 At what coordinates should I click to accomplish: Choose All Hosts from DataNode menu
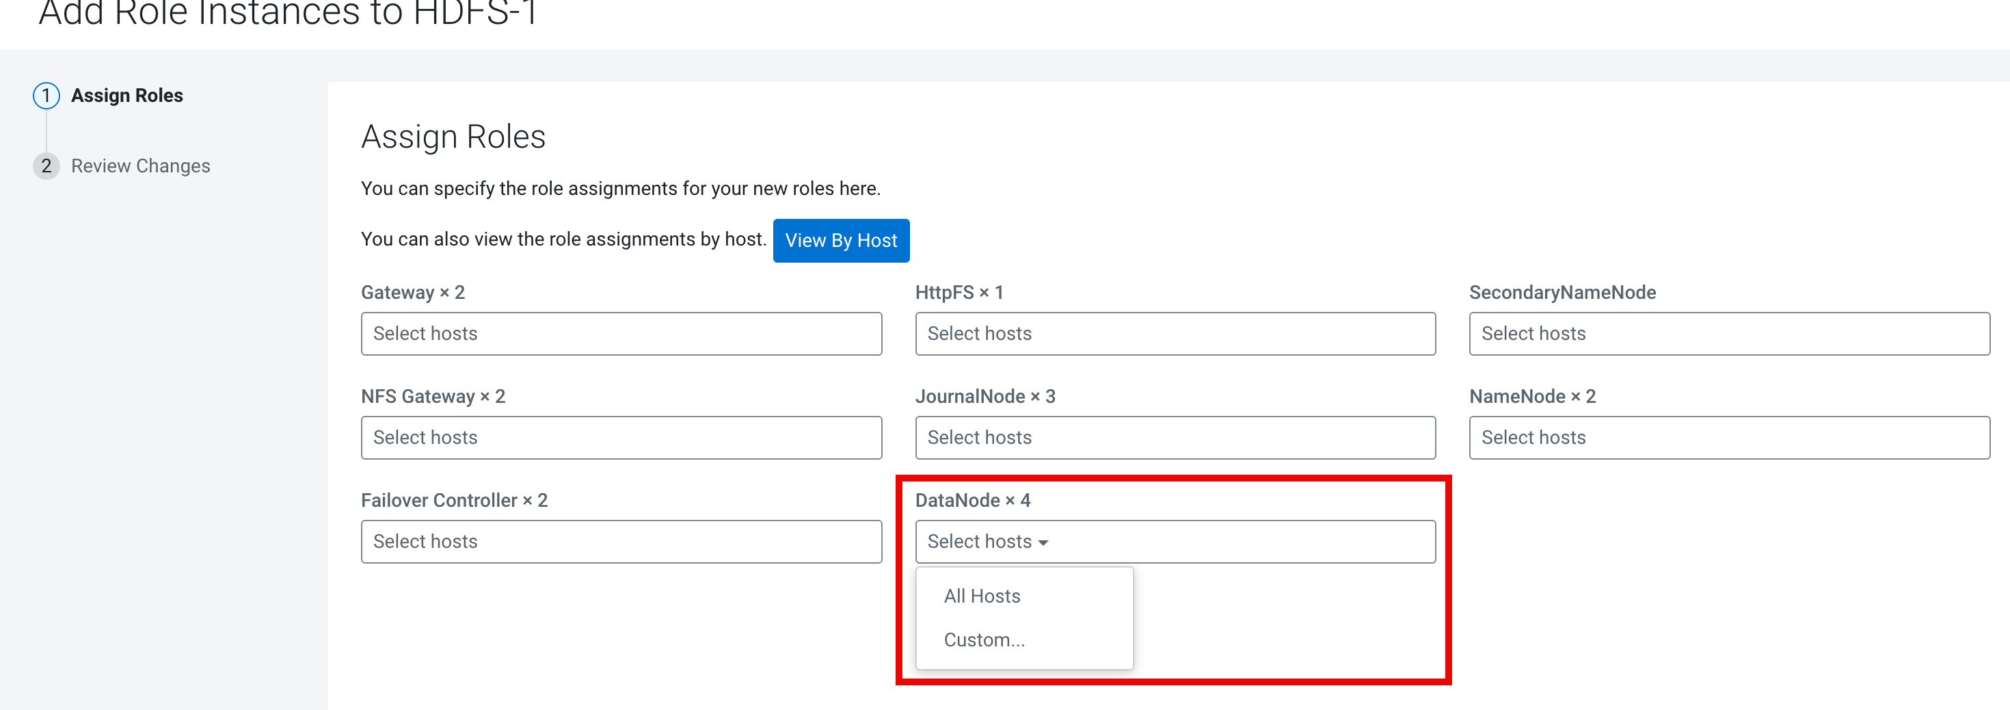(982, 596)
